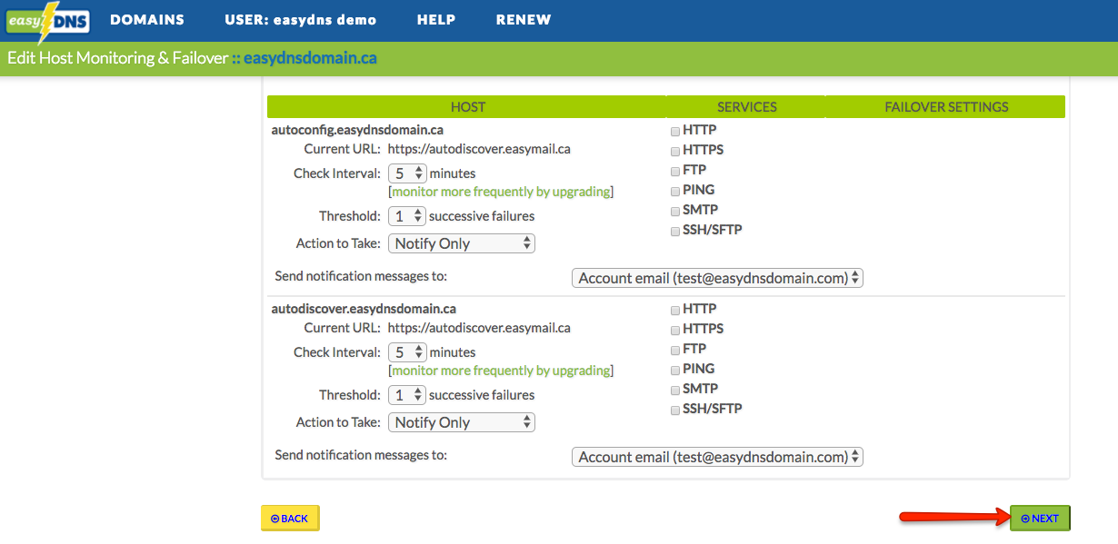Open the USER: easydns demo menu
Viewport: 1118px width, 544px height.
[x=301, y=19]
